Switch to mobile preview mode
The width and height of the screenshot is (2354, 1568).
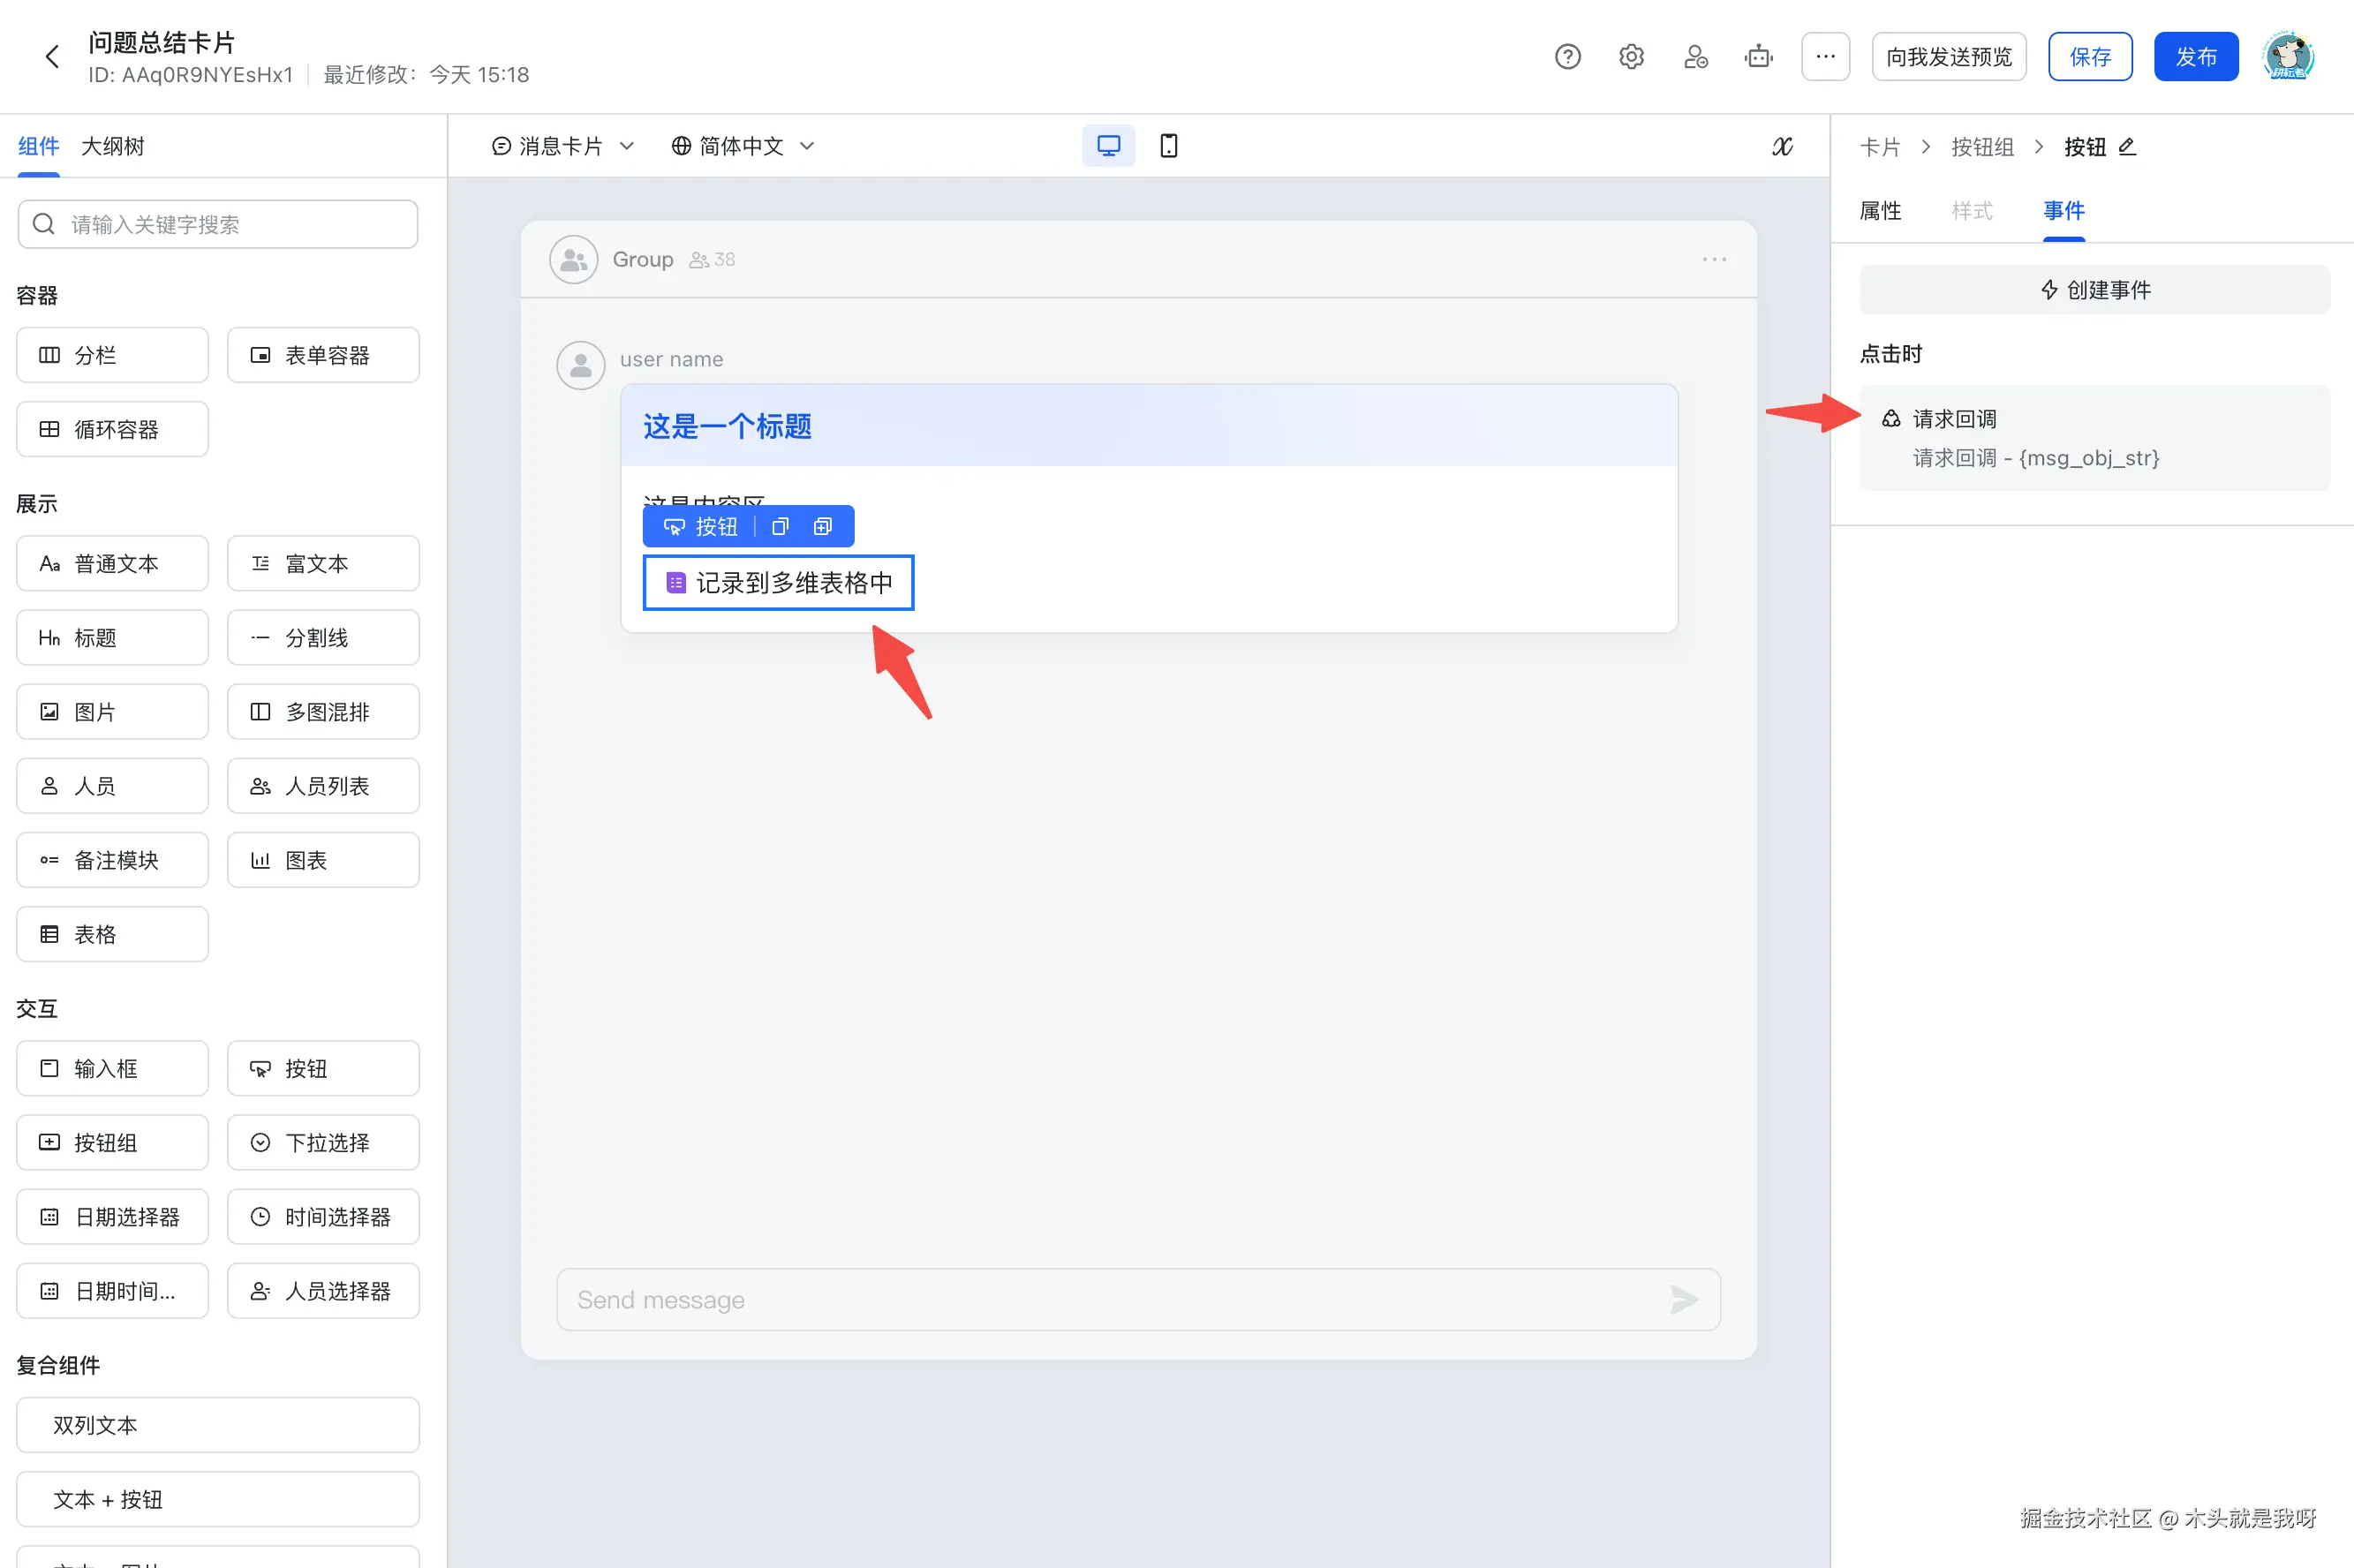click(1168, 146)
